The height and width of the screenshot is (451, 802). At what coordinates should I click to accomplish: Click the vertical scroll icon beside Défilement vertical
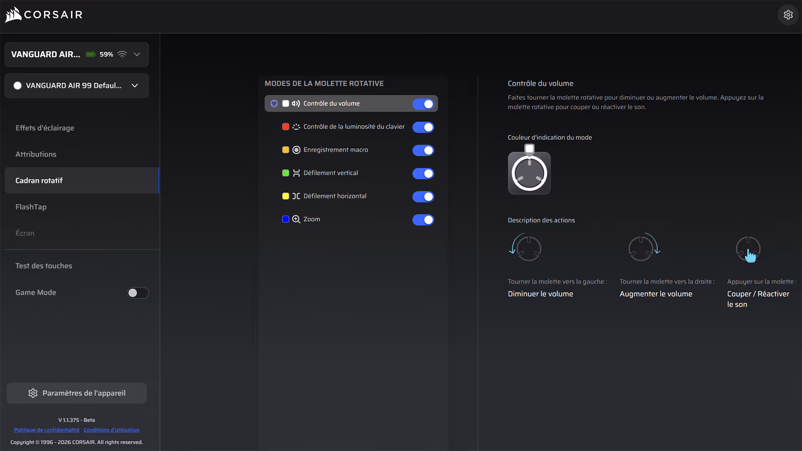click(296, 173)
